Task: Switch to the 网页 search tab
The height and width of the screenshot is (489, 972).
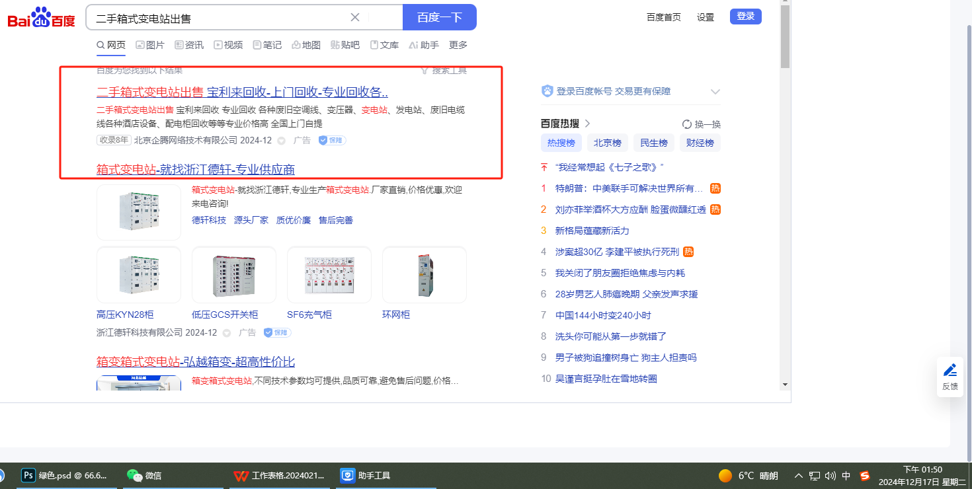Action: tap(111, 45)
